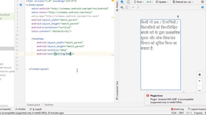This screenshot has height=115, width=206.
Task: Select the highlighted project tree row
Action: pyautogui.click(x=7, y=49)
